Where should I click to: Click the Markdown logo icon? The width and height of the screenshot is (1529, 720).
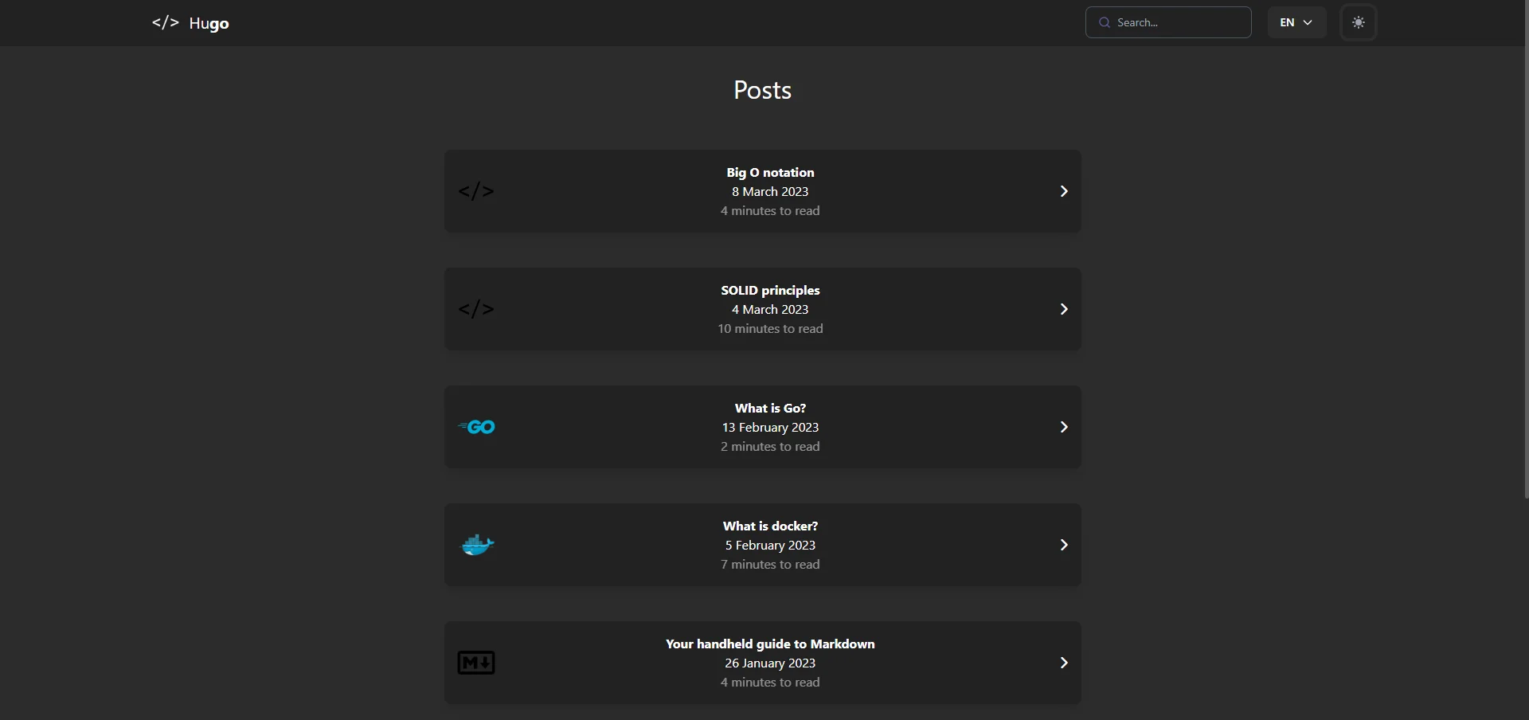tap(476, 663)
